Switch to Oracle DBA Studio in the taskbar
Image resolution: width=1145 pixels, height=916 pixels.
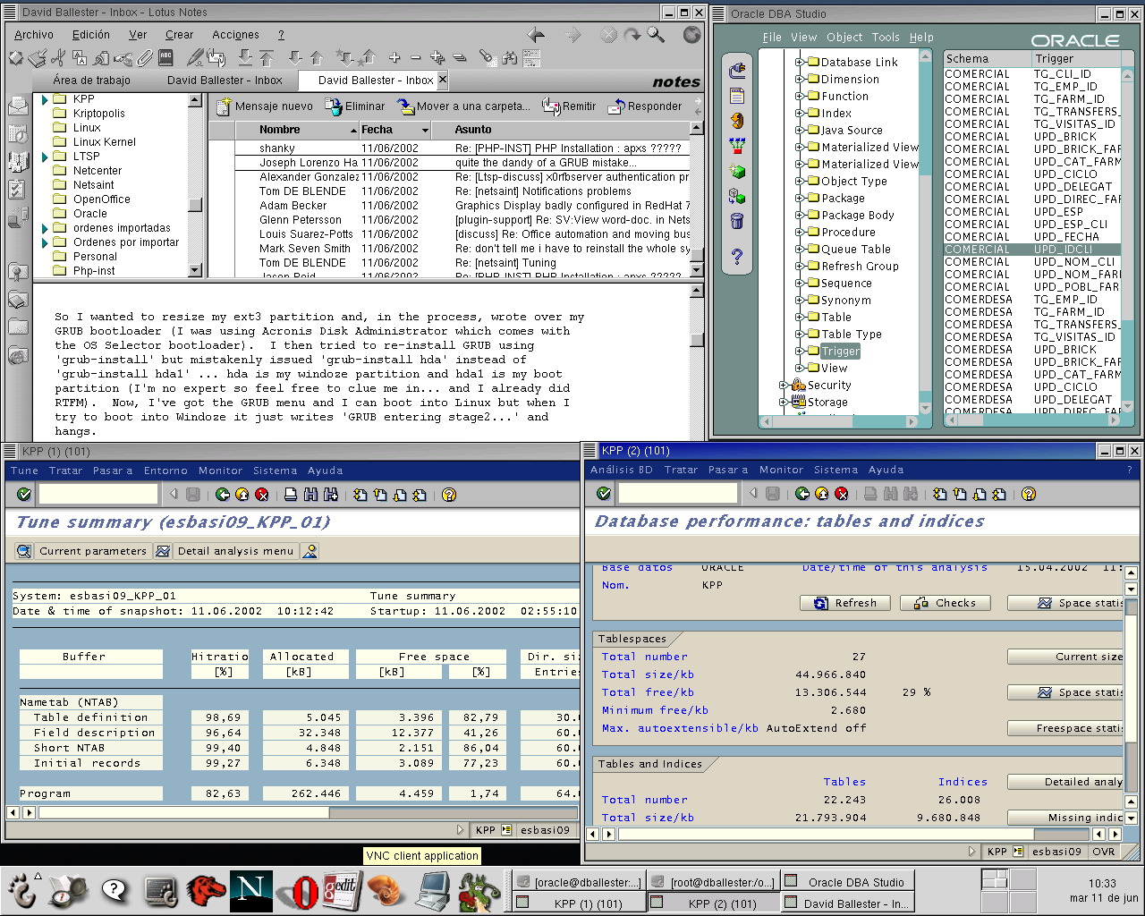coord(846,882)
